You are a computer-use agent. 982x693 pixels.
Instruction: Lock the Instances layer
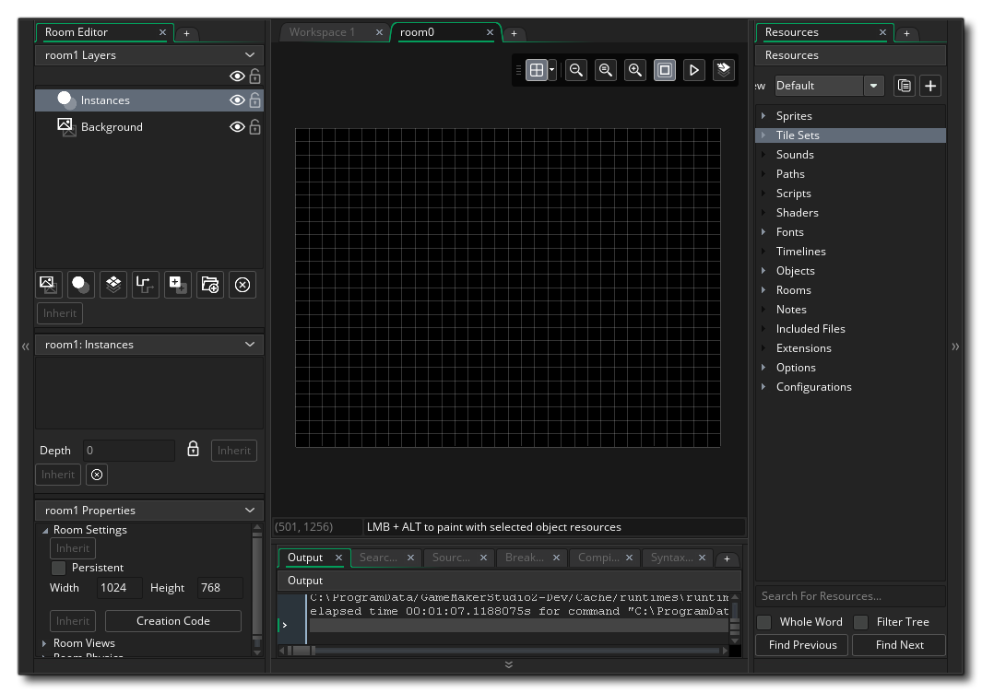pos(254,100)
